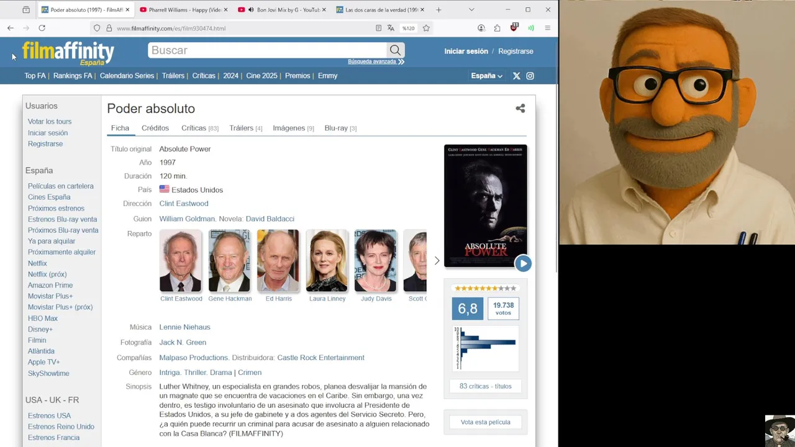Image resolution: width=795 pixels, height=447 pixels.
Task: Click the green audio extension icon
Action: 531,28
